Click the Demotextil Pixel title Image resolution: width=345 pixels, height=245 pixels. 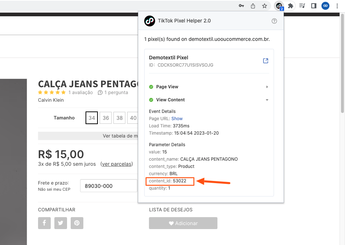[x=169, y=58]
